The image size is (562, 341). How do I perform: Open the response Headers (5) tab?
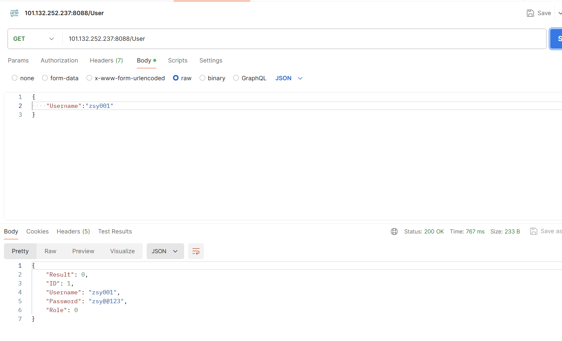click(73, 231)
